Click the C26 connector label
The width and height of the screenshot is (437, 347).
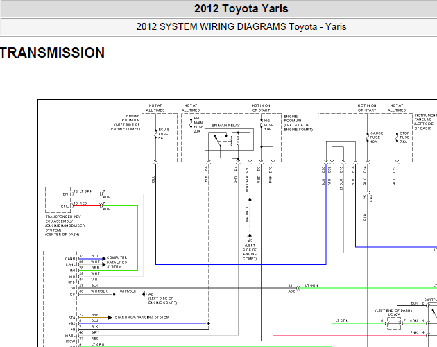pyautogui.click(x=323, y=169)
